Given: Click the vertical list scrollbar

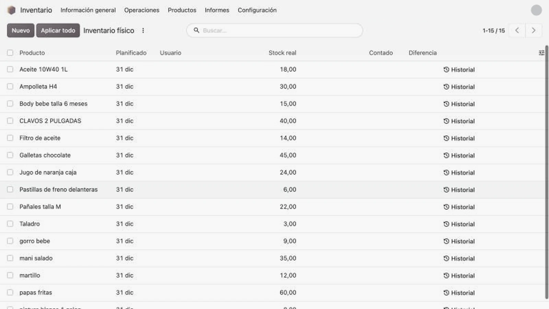Looking at the screenshot, I should coord(547,172).
